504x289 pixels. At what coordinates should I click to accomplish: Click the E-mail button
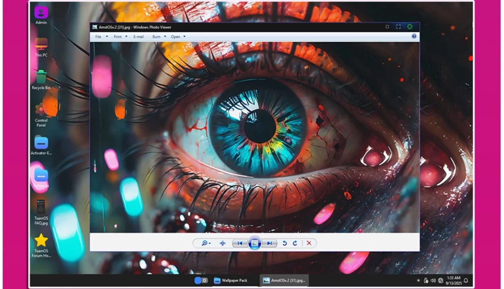[138, 37]
